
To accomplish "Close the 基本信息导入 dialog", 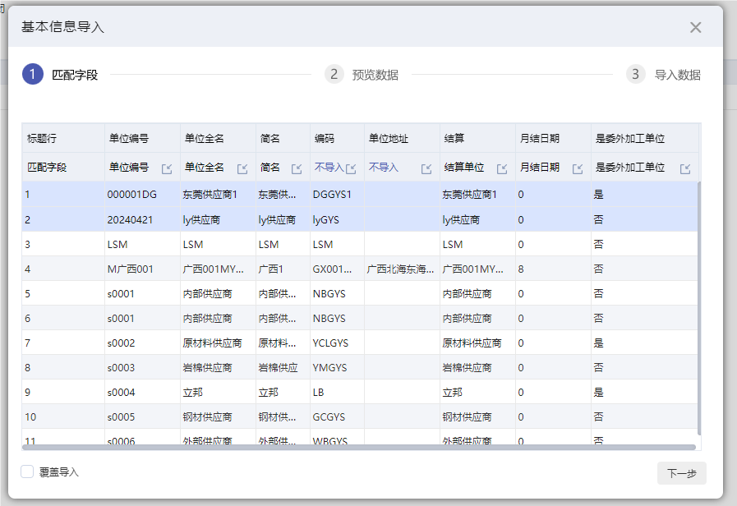I will (695, 27).
